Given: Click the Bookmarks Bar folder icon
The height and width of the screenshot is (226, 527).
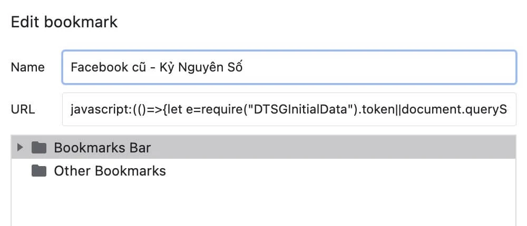Looking at the screenshot, I should tap(39, 148).
